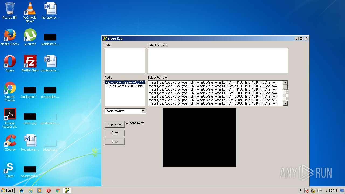The width and height of the screenshot is (345, 194).
Task: Click the Video Cap title bar icon
Action: (105, 39)
